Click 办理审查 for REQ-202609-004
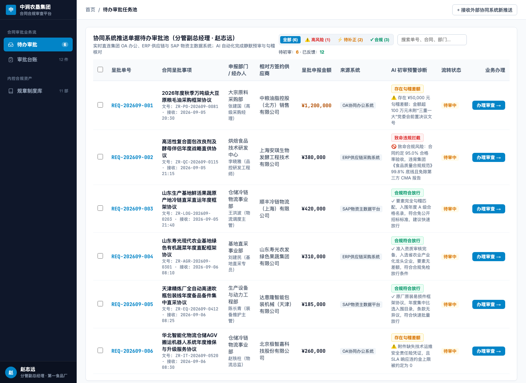 489,257
